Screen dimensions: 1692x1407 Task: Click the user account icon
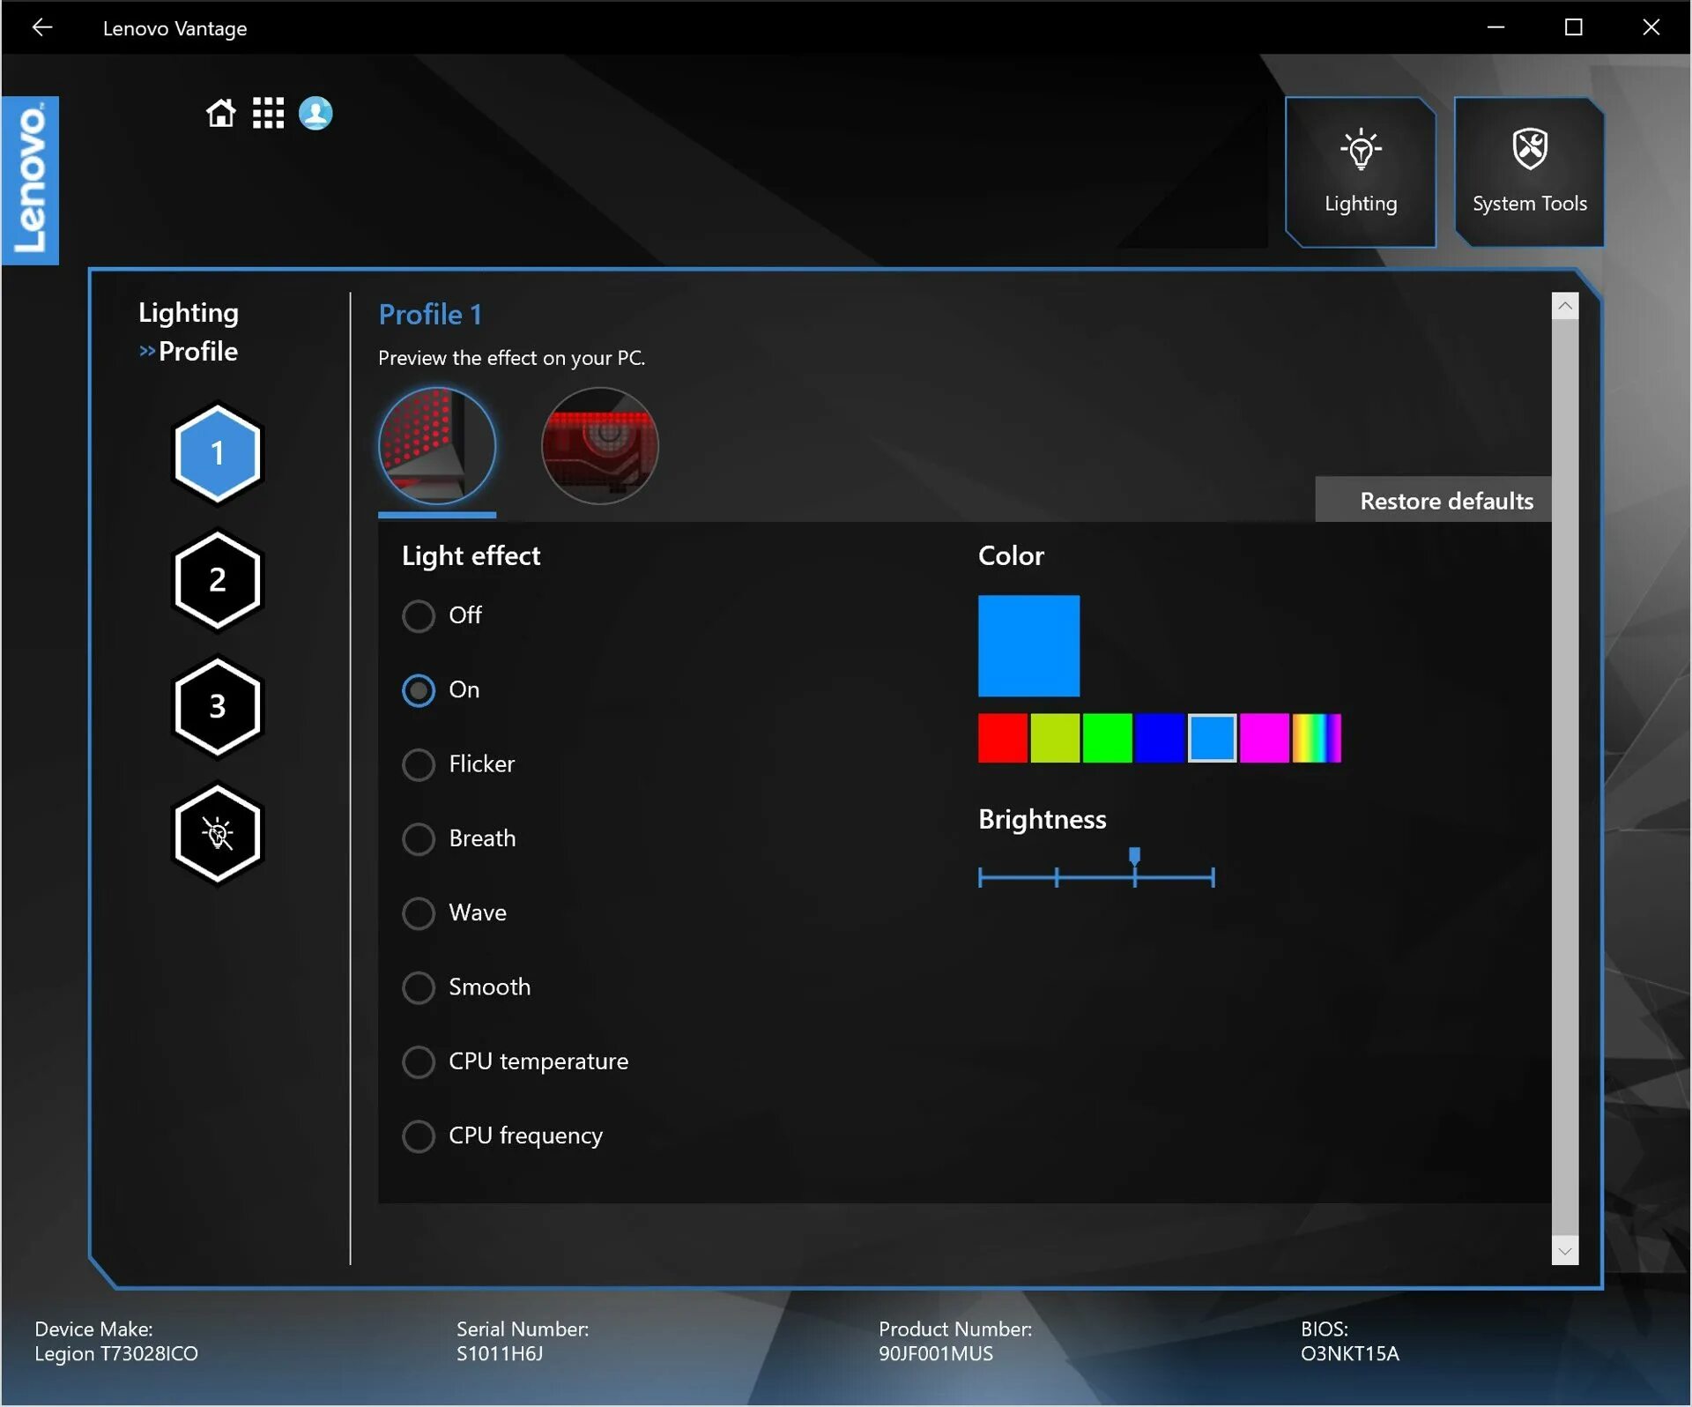click(x=315, y=113)
